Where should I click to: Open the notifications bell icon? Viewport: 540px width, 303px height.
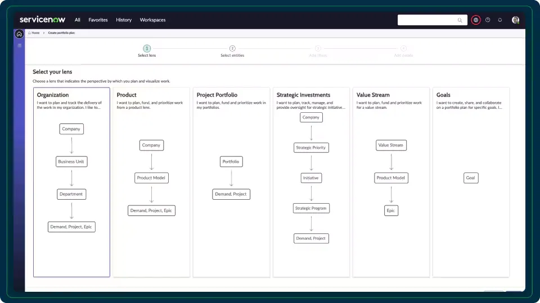tap(500, 20)
